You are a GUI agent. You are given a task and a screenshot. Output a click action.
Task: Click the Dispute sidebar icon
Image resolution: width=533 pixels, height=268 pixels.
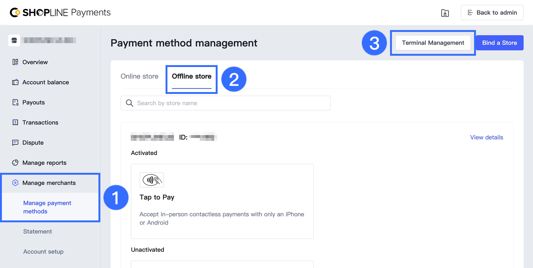coord(15,143)
